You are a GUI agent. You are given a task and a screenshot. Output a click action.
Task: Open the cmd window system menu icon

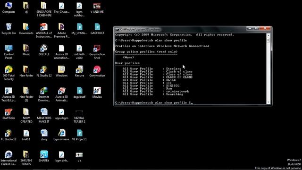[117, 29]
